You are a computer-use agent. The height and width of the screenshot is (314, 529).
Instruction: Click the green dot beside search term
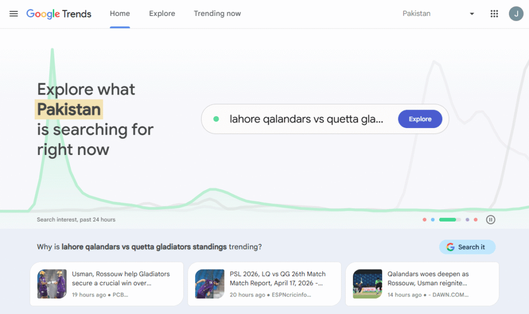click(216, 119)
